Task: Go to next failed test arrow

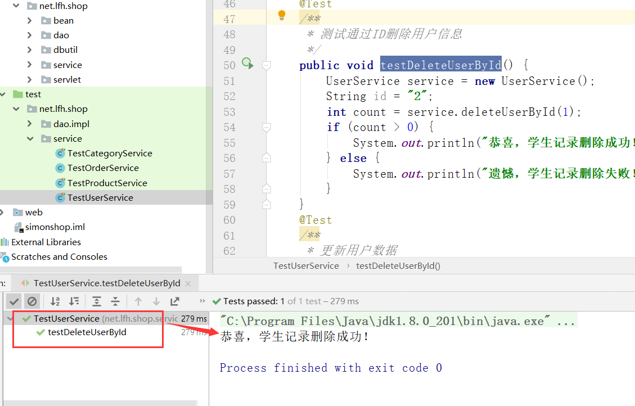Action: point(156,301)
